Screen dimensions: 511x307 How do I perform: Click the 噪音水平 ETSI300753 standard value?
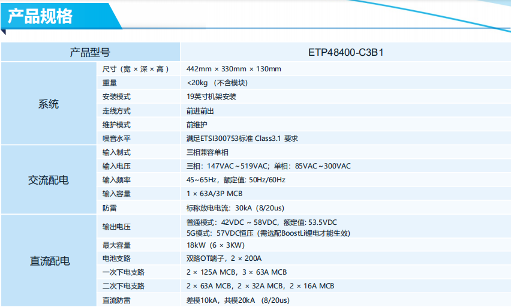242,139
